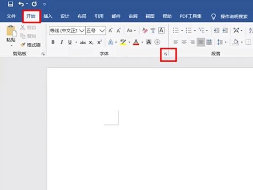Open the 布局 tab
This screenshot has height=190, width=253.
pyautogui.click(x=82, y=16)
